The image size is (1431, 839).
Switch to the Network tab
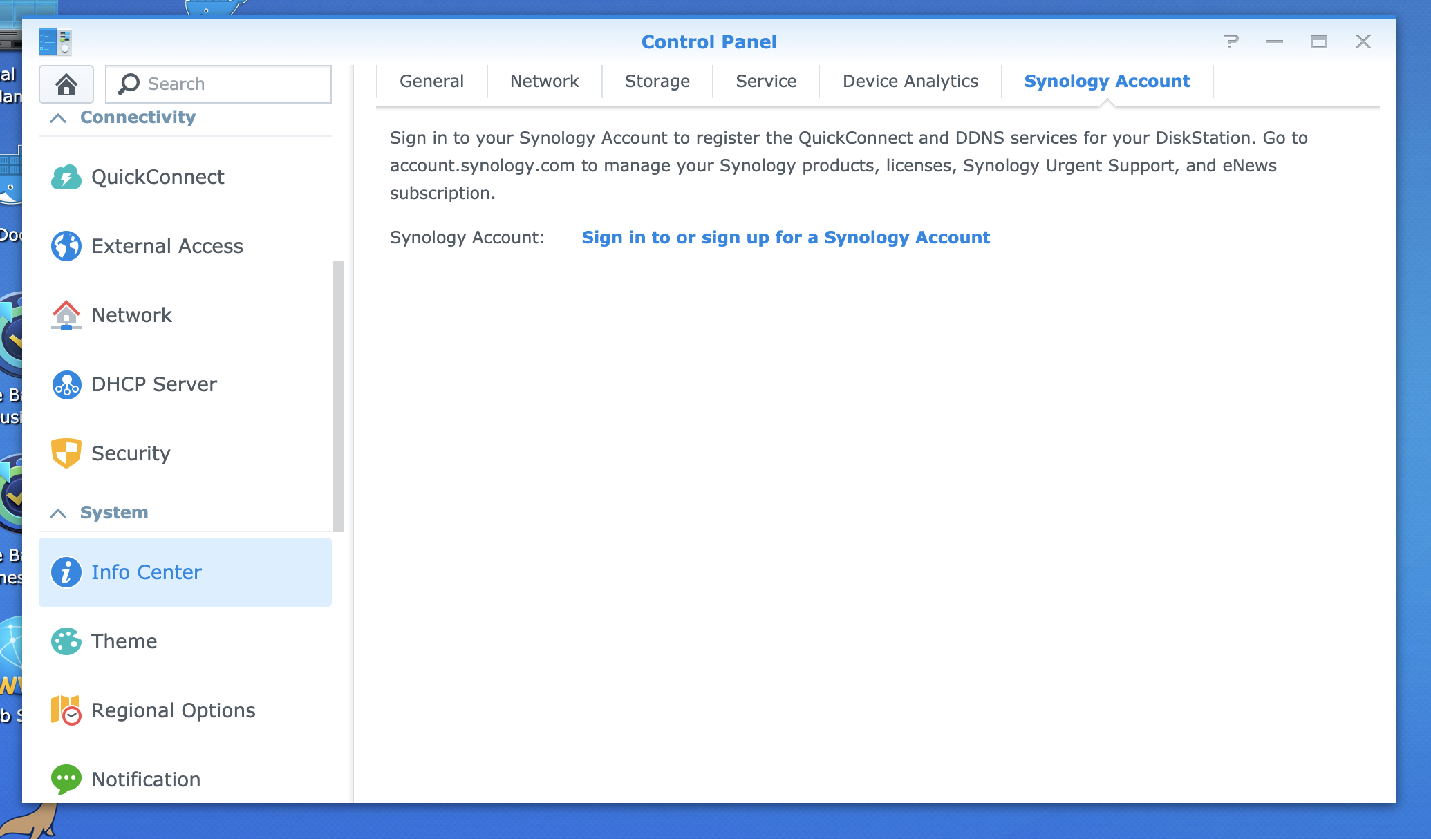[x=543, y=82]
